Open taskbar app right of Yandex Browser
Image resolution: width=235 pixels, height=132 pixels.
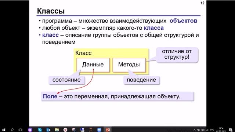[73, 130]
